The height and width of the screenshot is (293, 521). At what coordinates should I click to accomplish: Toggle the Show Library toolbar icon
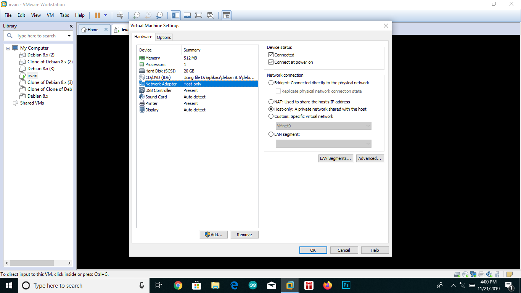[176, 15]
